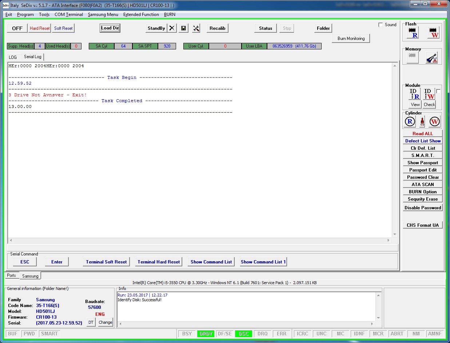This screenshot has width=450, height=343.
Task: Click the DT button
Action: click(x=91, y=322)
